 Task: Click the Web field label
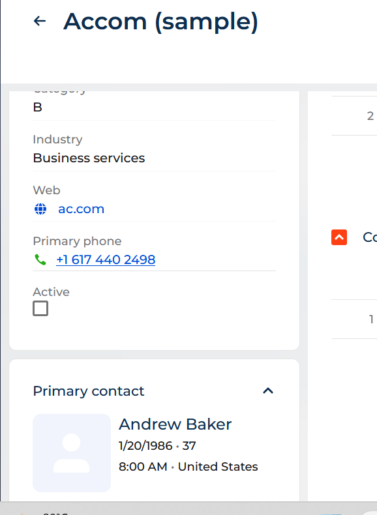pyautogui.click(x=46, y=190)
